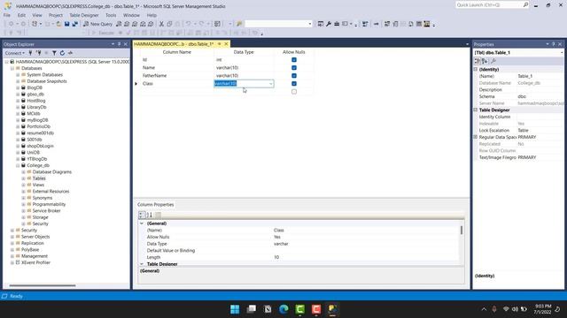Screen dimensions: 567x318
Task: Click the Open File folder icon in the toolbar
Action: [x=58, y=24]
